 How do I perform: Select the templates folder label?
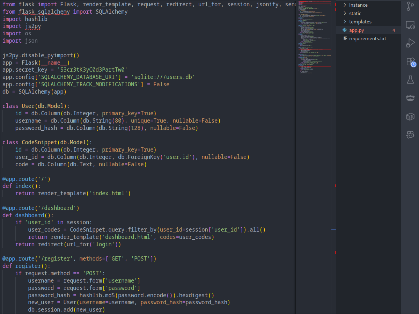360,22
